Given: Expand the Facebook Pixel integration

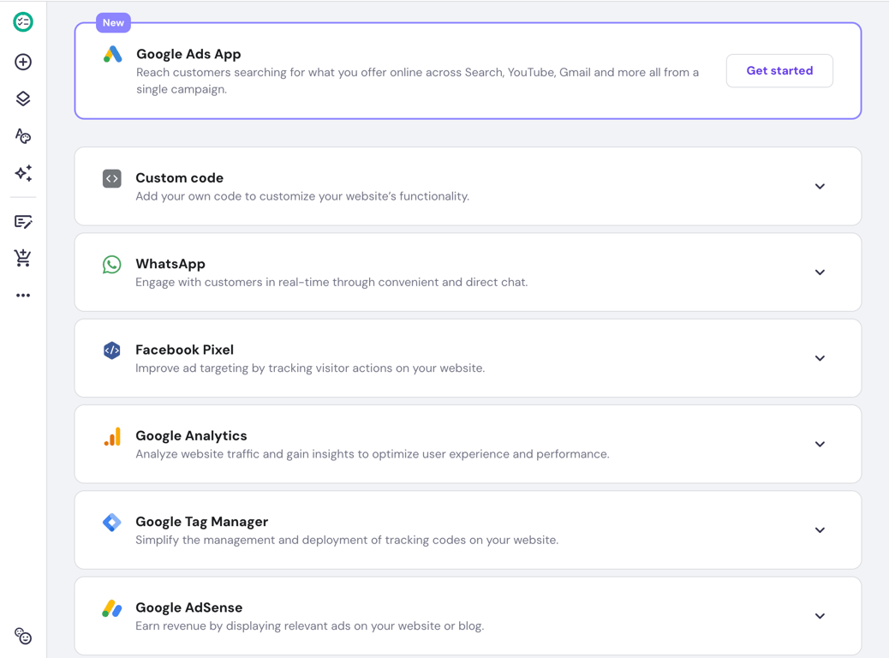Looking at the screenshot, I should pos(820,358).
